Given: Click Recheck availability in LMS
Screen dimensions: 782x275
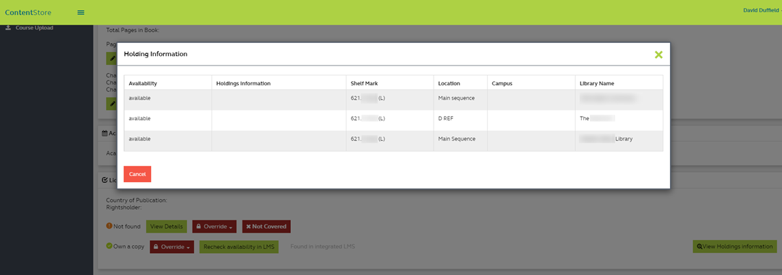Looking at the screenshot, I should click(x=238, y=246).
